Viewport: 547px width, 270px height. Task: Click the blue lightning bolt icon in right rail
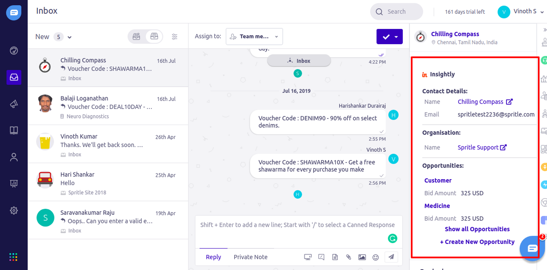point(544,185)
